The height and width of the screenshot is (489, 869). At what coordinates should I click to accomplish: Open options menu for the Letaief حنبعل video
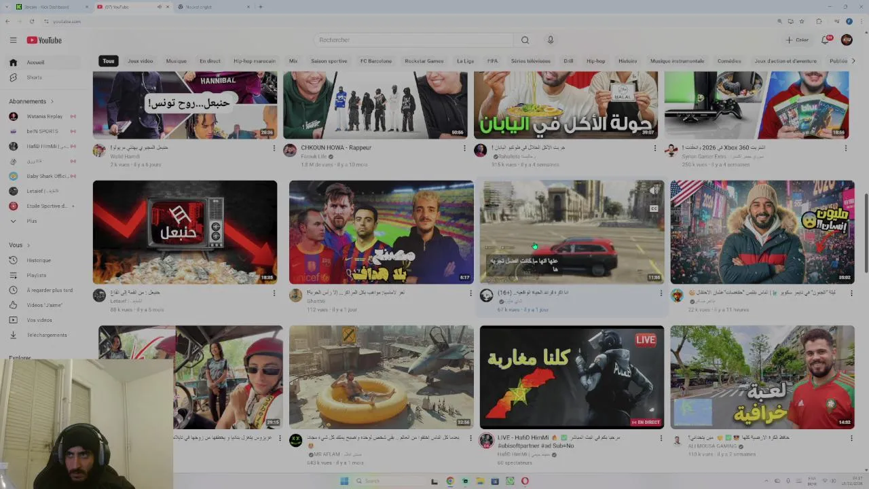pyautogui.click(x=274, y=293)
